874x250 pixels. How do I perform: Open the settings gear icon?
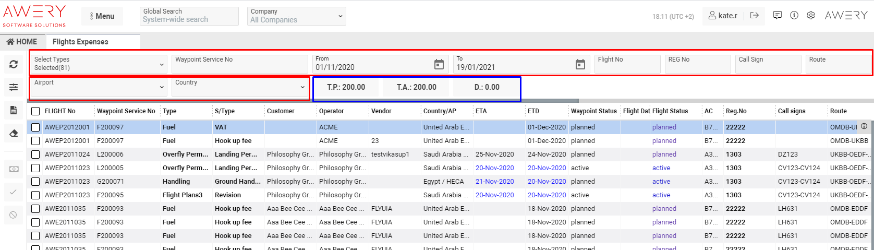coord(810,16)
